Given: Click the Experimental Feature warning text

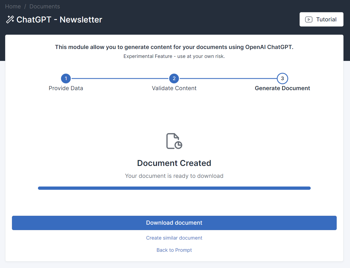Looking at the screenshot, I should 174,56.
